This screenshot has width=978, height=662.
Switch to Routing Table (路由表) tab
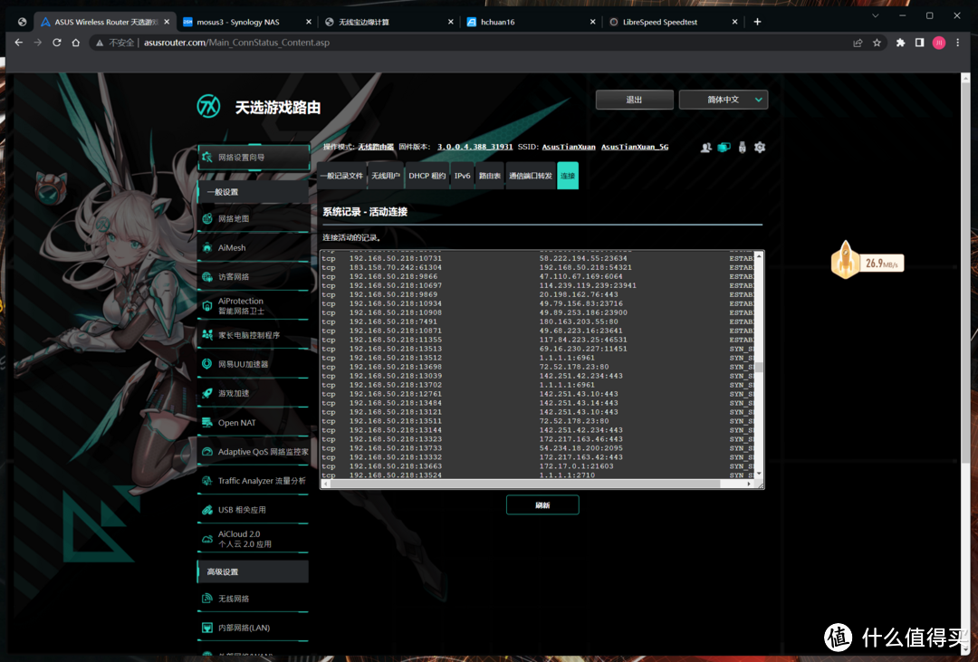(490, 176)
